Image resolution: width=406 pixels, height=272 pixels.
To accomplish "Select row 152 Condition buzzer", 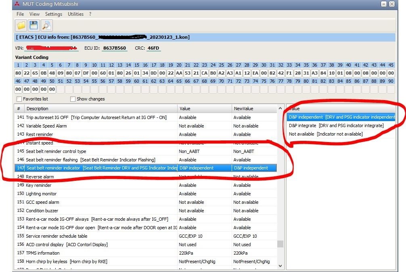I will [146, 211].
